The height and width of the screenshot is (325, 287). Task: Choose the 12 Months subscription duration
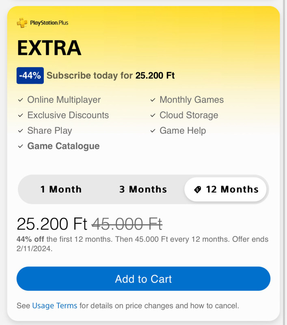(226, 189)
